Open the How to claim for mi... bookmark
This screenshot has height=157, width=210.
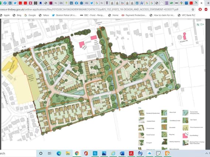(x=162, y=15)
